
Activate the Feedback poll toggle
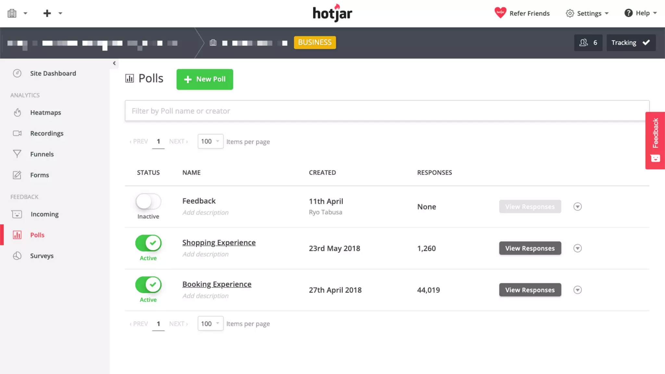tap(148, 202)
